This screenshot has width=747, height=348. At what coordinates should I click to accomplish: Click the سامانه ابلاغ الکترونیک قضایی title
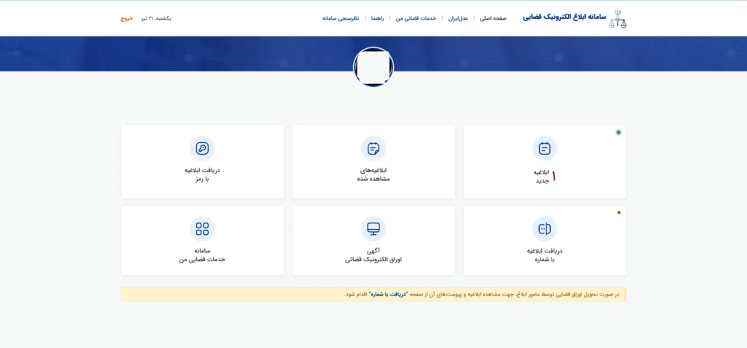click(565, 18)
